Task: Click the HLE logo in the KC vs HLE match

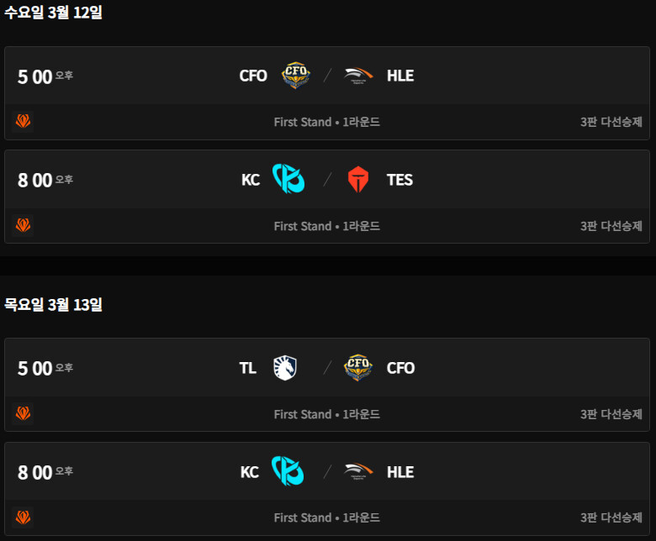Action: pyautogui.click(x=359, y=472)
